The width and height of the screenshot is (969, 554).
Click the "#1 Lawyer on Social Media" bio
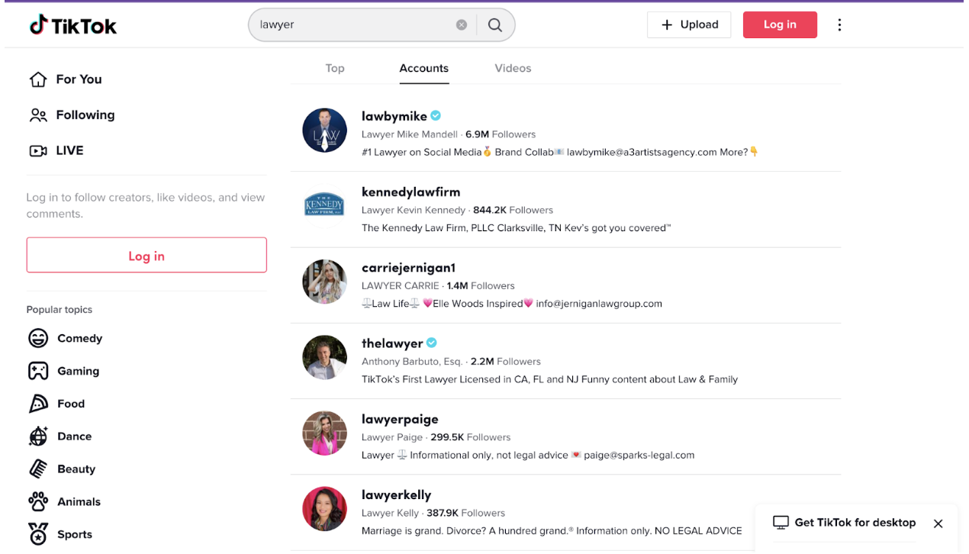tap(560, 152)
